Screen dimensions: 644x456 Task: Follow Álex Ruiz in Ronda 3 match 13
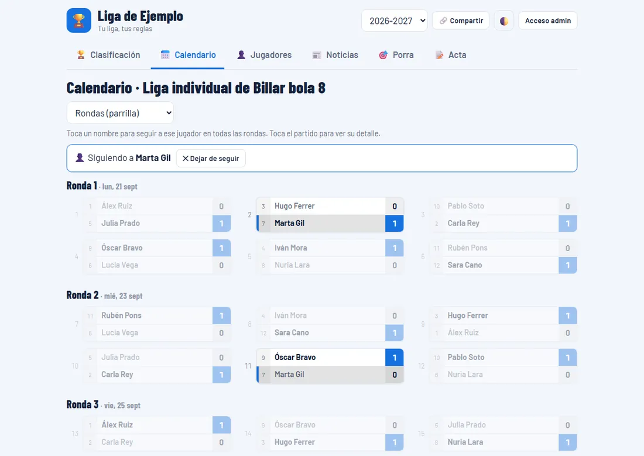117,425
